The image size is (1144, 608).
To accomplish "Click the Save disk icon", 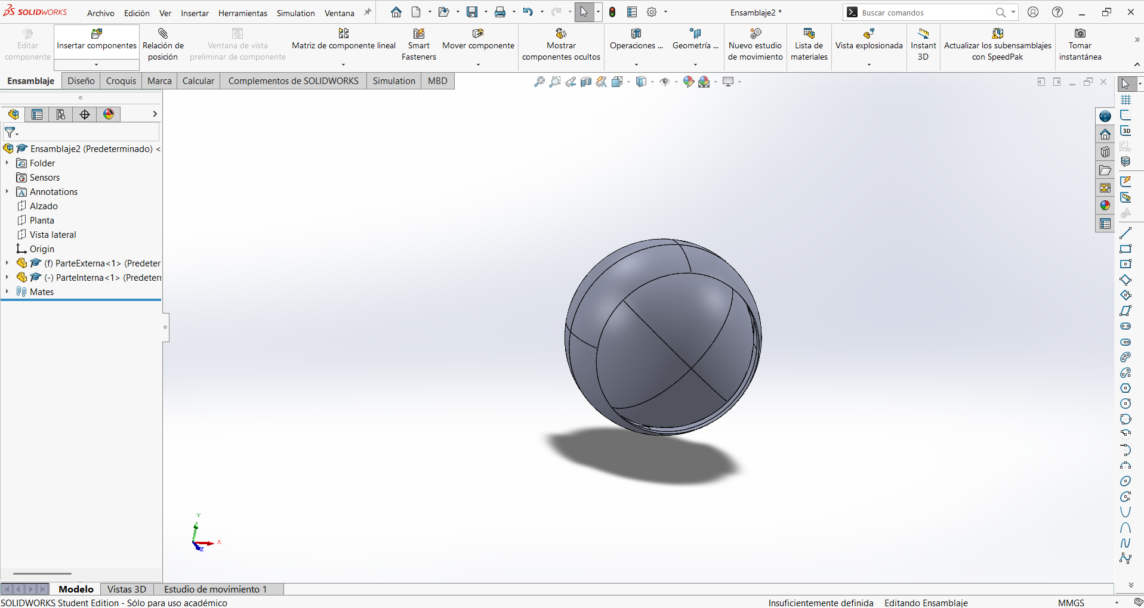I will click(472, 12).
